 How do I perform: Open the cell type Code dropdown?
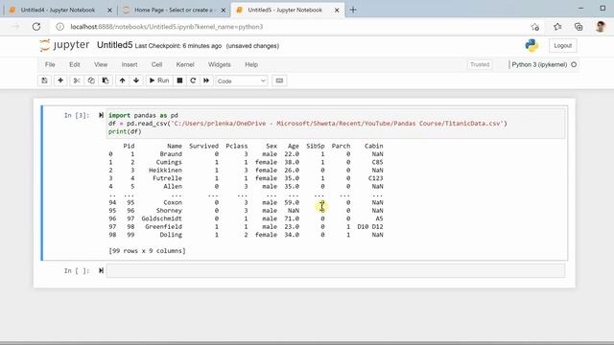click(x=241, y=80)
